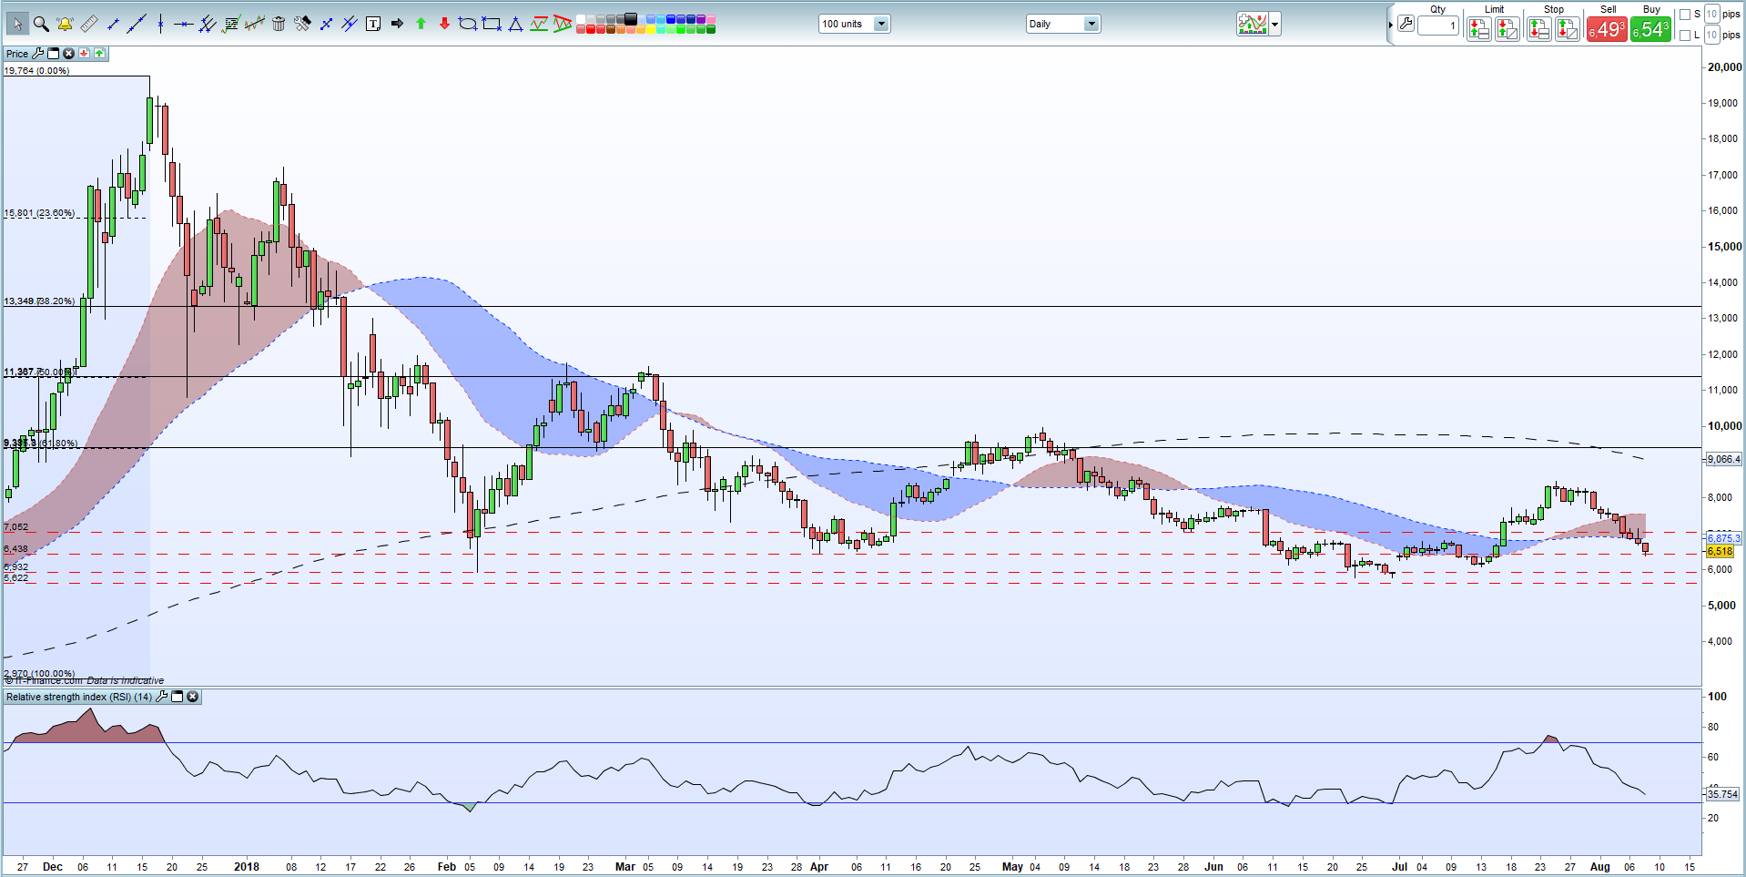
Task: Click the 35.754 RSI value tag
Action: click(x=1721, y=794)
